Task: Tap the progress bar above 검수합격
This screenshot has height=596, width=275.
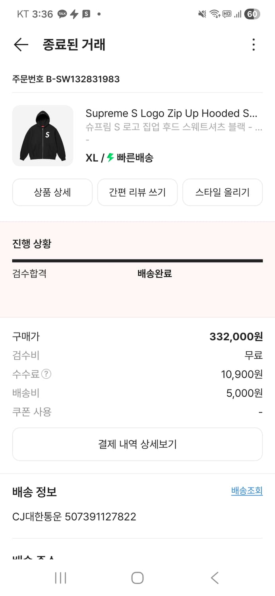Action: click(x=137, y=260)
